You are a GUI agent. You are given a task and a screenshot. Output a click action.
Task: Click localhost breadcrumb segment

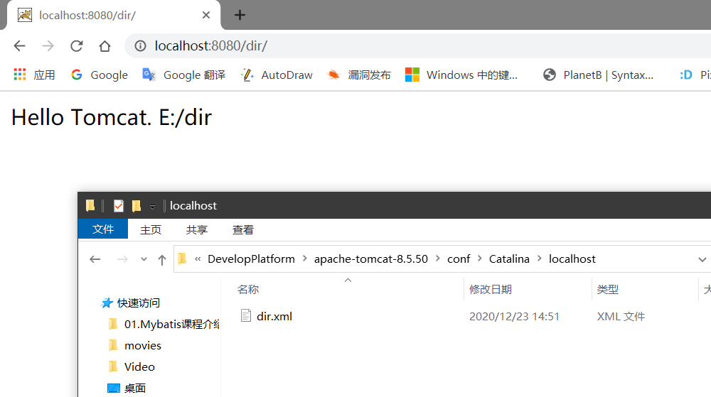click(572, 259)
